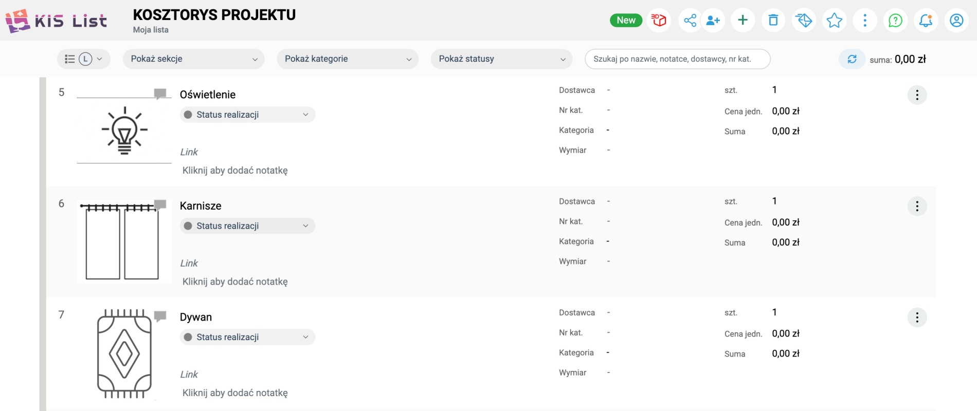Open notifications bell icon
Viewport: 977px width, 411px height.
[926, 21]
